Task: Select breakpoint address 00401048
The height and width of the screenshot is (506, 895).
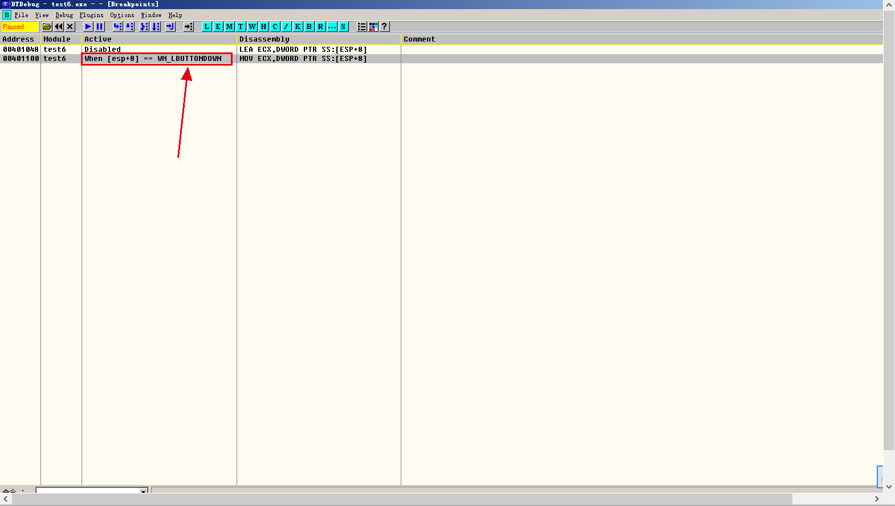Action: (21, 50)
